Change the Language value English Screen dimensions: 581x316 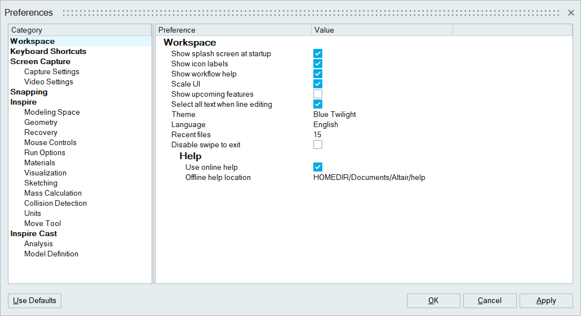(326, 125)
